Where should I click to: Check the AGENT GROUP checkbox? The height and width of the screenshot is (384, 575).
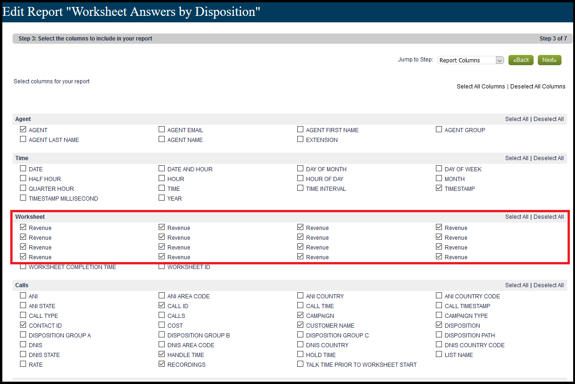coord(439,129)
